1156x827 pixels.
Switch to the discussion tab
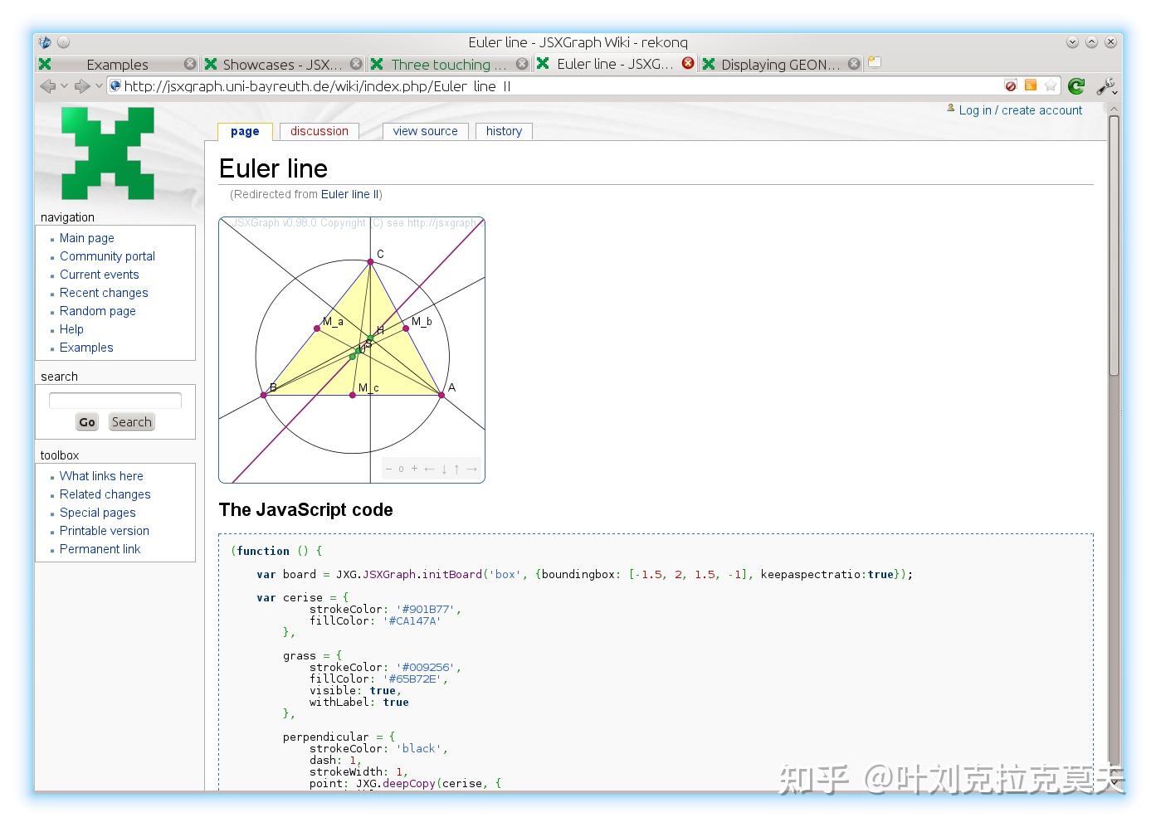coord(319,131)
